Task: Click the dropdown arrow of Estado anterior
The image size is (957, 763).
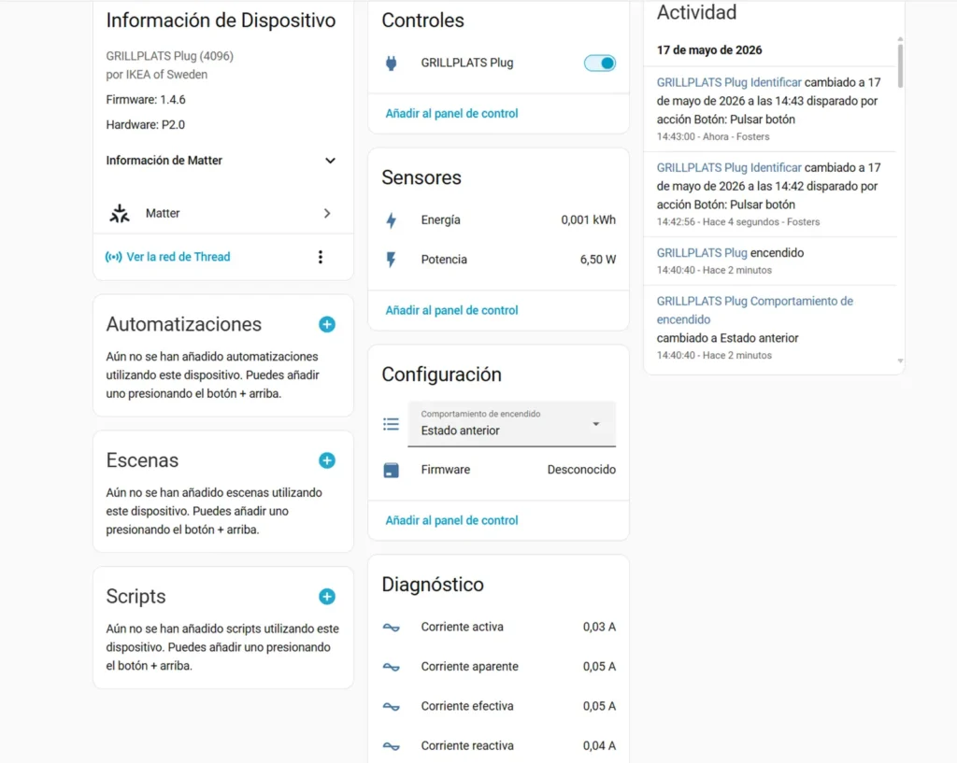Action: coord(596,424)
